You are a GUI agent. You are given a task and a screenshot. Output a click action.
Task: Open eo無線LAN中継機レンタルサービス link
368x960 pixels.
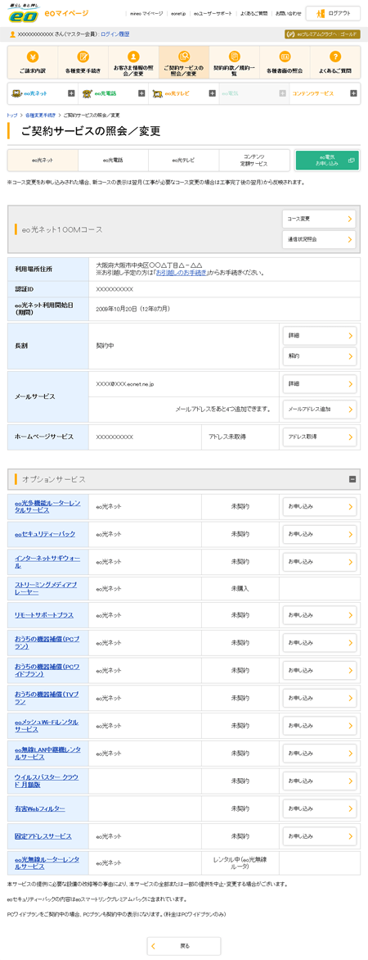tap(47, 753)
